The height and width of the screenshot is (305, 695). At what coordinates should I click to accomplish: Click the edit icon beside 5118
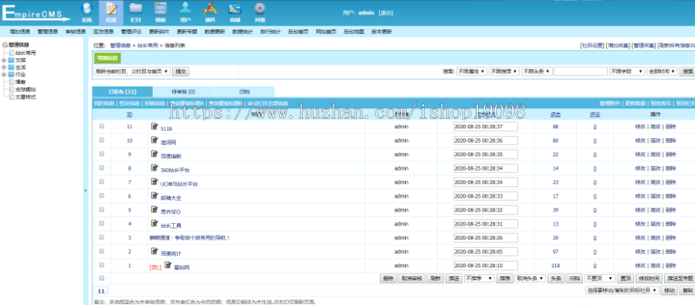tap(154, 127)
